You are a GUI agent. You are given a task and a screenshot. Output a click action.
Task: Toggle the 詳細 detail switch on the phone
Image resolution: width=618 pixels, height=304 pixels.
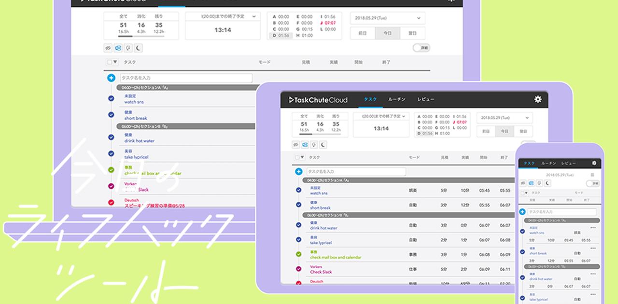click(x=593, y=183)
